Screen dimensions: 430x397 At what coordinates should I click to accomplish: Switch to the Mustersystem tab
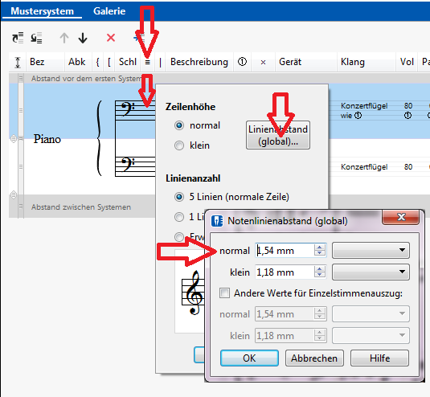click(x=43, y=11)
